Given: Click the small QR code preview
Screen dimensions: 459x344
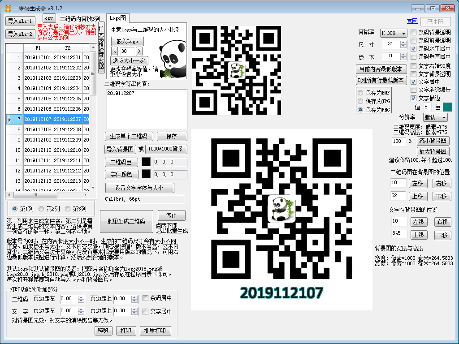Looking at the screenshot, I should click(x=237, y=70).
